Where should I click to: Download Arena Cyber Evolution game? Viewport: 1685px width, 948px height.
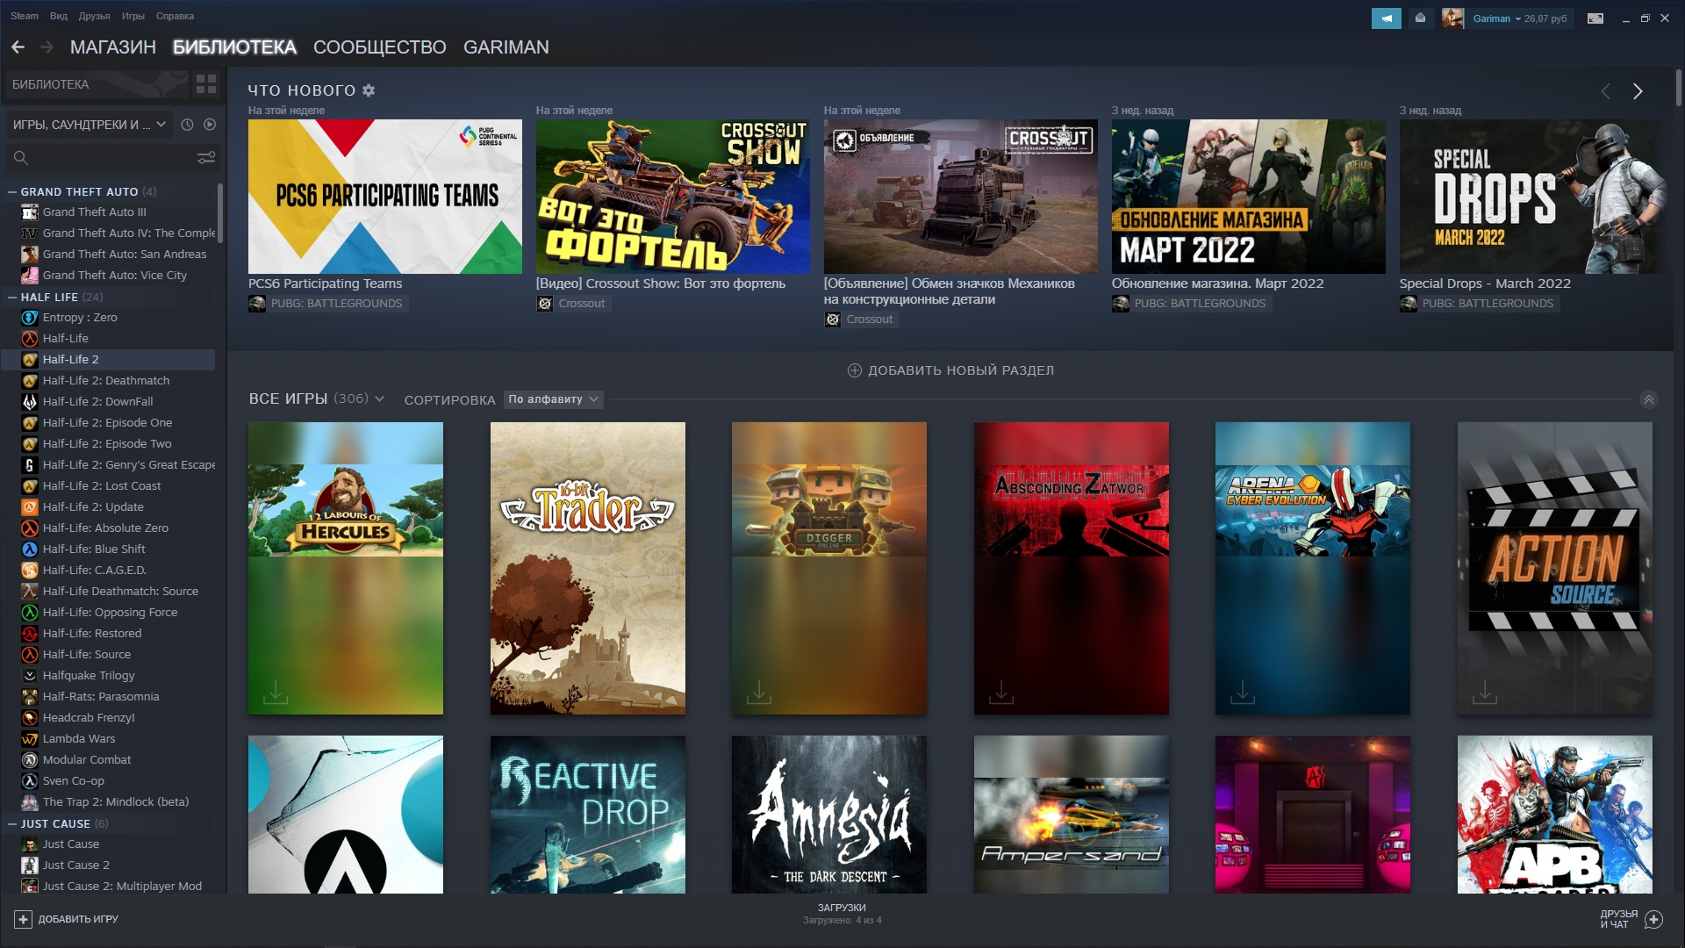click(1243, 692)
